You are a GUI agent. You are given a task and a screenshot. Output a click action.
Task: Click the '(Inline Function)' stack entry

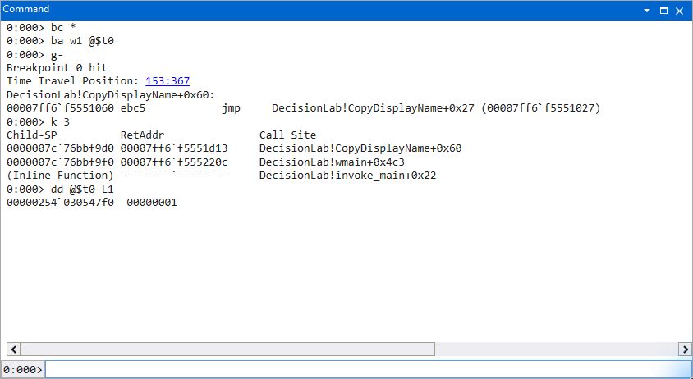pos(60,176)
